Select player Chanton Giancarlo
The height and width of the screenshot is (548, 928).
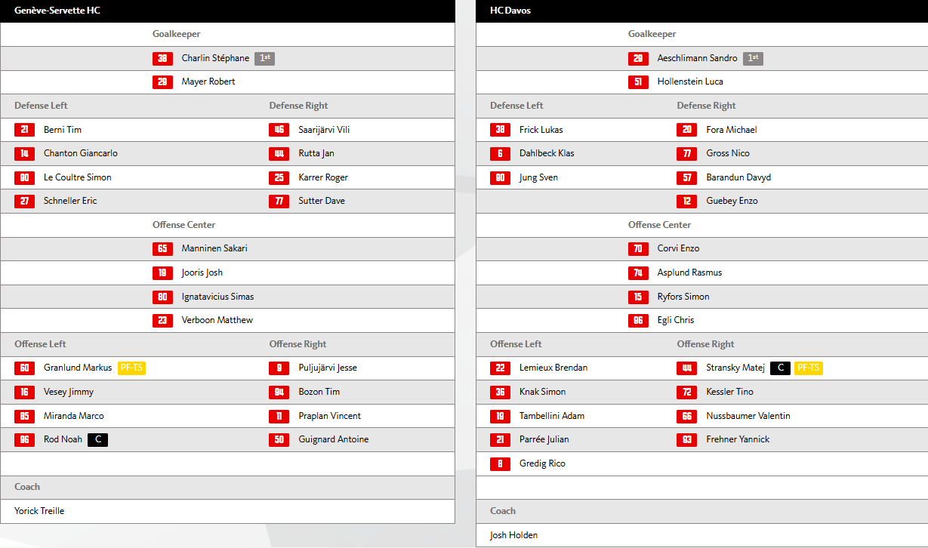click(81, 153)
